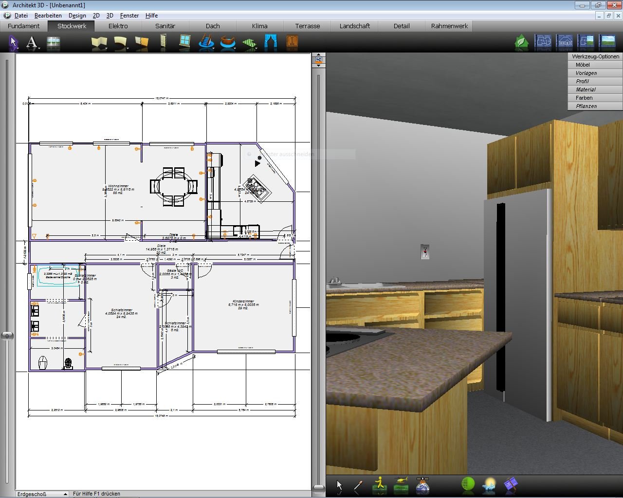Open the Erdgeschoß floor selector dropdown
Image resolution: width=623 pixels, height=498 pixels.
[x=42, y=494]
